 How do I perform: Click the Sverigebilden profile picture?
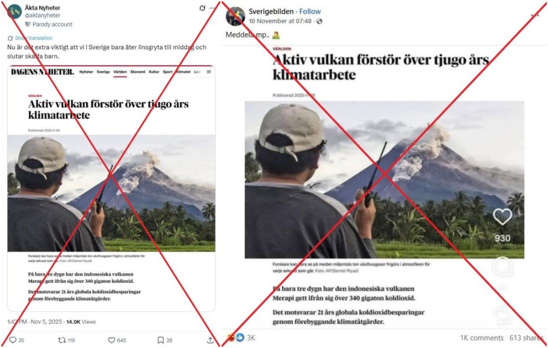pyautogui.click(x=235, y=16)
